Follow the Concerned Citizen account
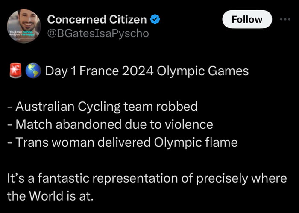 coord(247,19)
